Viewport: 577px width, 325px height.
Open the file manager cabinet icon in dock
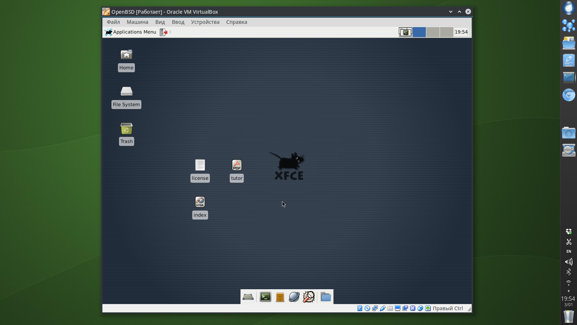click(x=280, y=297)
